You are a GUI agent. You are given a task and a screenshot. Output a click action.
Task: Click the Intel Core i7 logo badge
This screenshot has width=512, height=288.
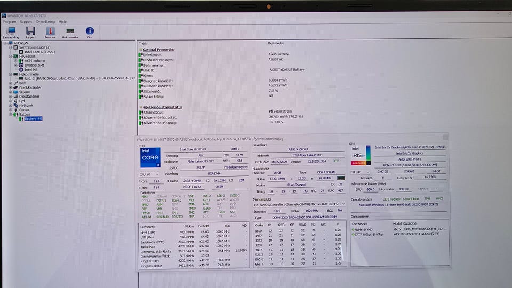150,157
